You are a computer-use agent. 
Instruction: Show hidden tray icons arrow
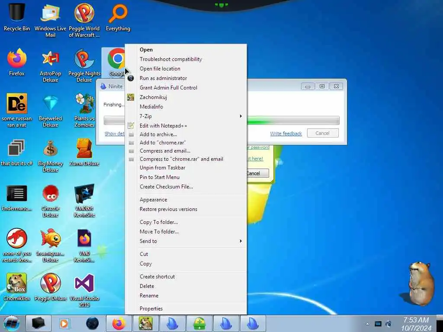click(x=367, y=324)
